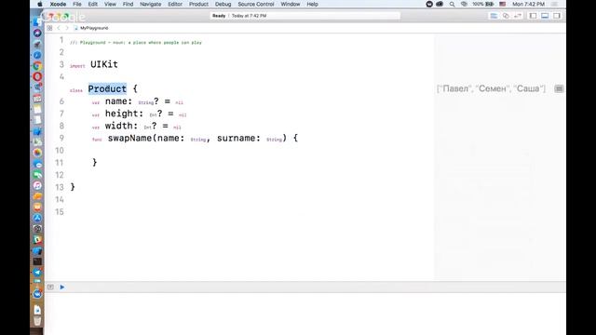Open the related items grid menu
Viewport: 596px width, 335px height.
tap(49, 28)
